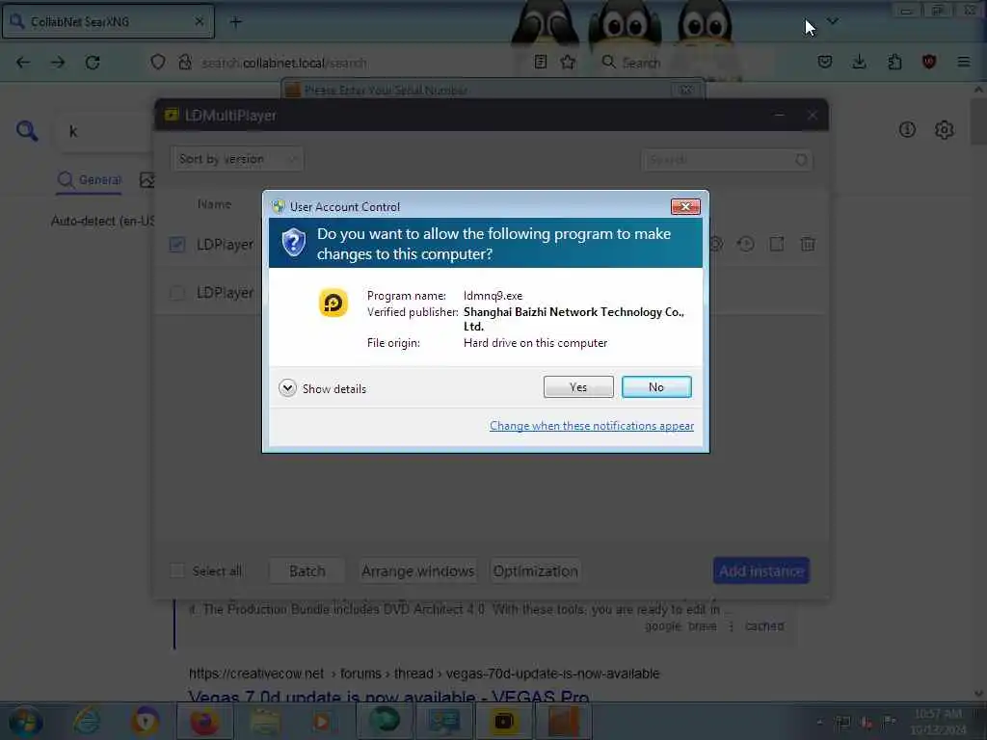The height and width of the screenshot is (740, 987).
Task: Bookmark this page with the star icon
Action: point(568,62)
